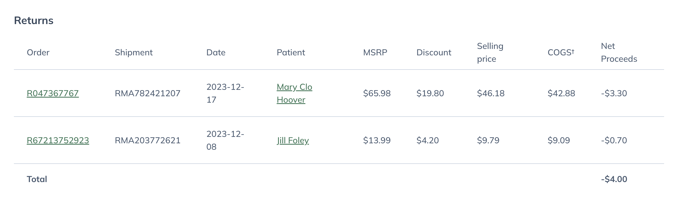Image resolution: width=678 pixels, height=208 pixels.
Task: Click the Shipment column header
Action: (x=134, y=52)
